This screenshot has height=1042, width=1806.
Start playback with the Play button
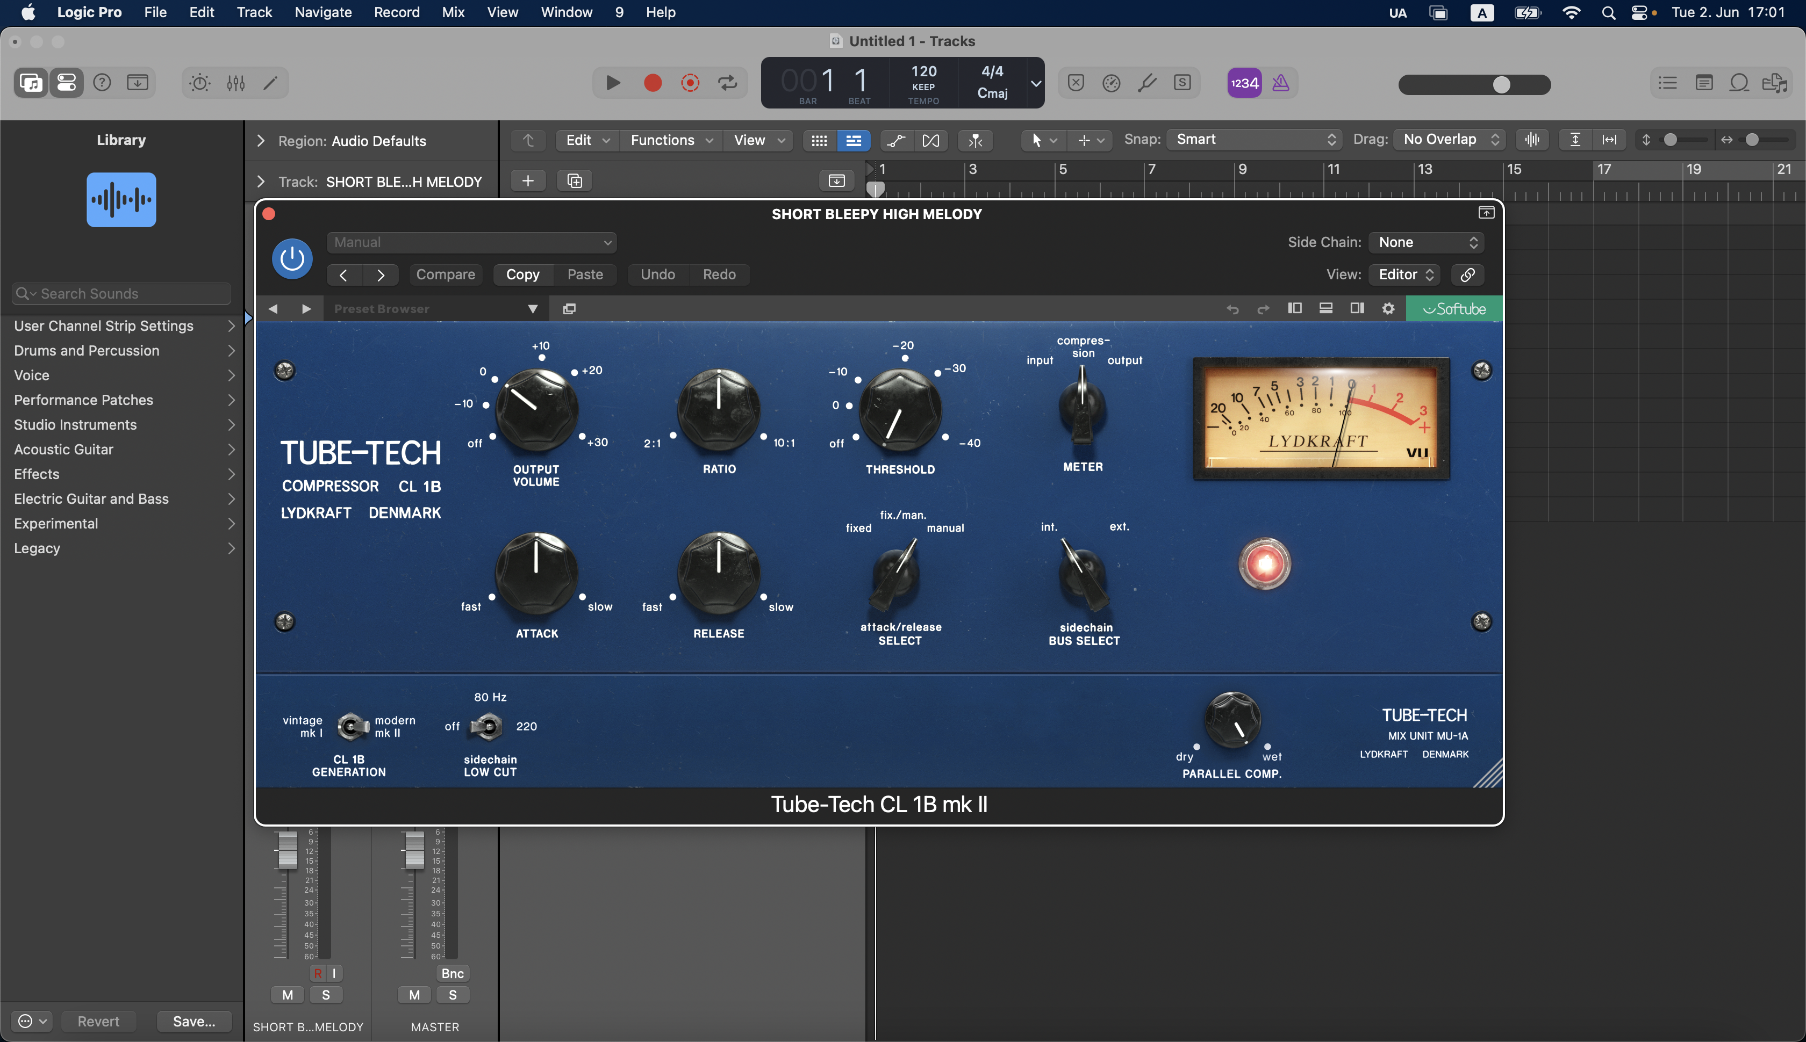point(612,83)
